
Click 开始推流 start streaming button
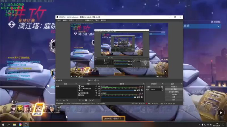(x=174, y=87)
